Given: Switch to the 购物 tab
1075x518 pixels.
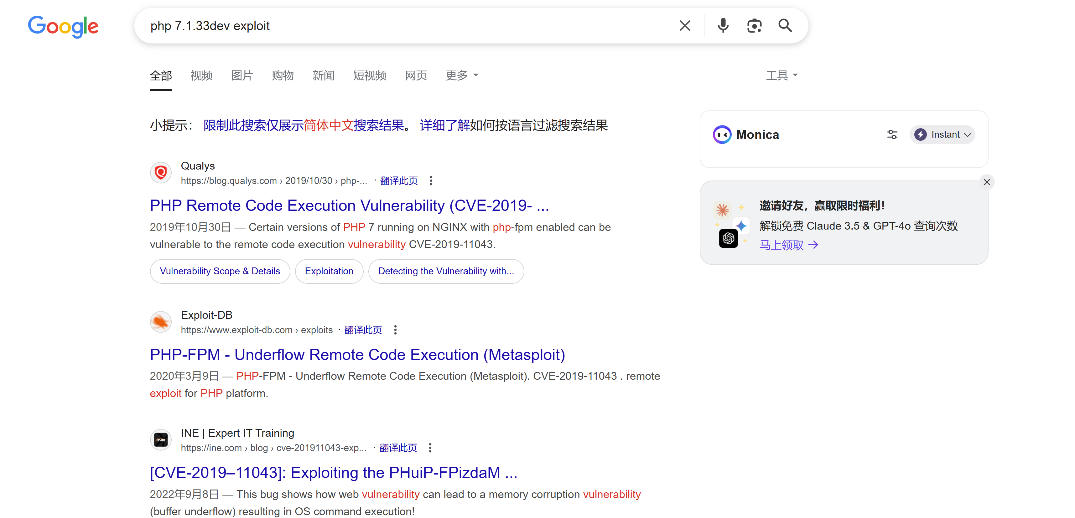Looking at the screenshot, I should (283, 75).
